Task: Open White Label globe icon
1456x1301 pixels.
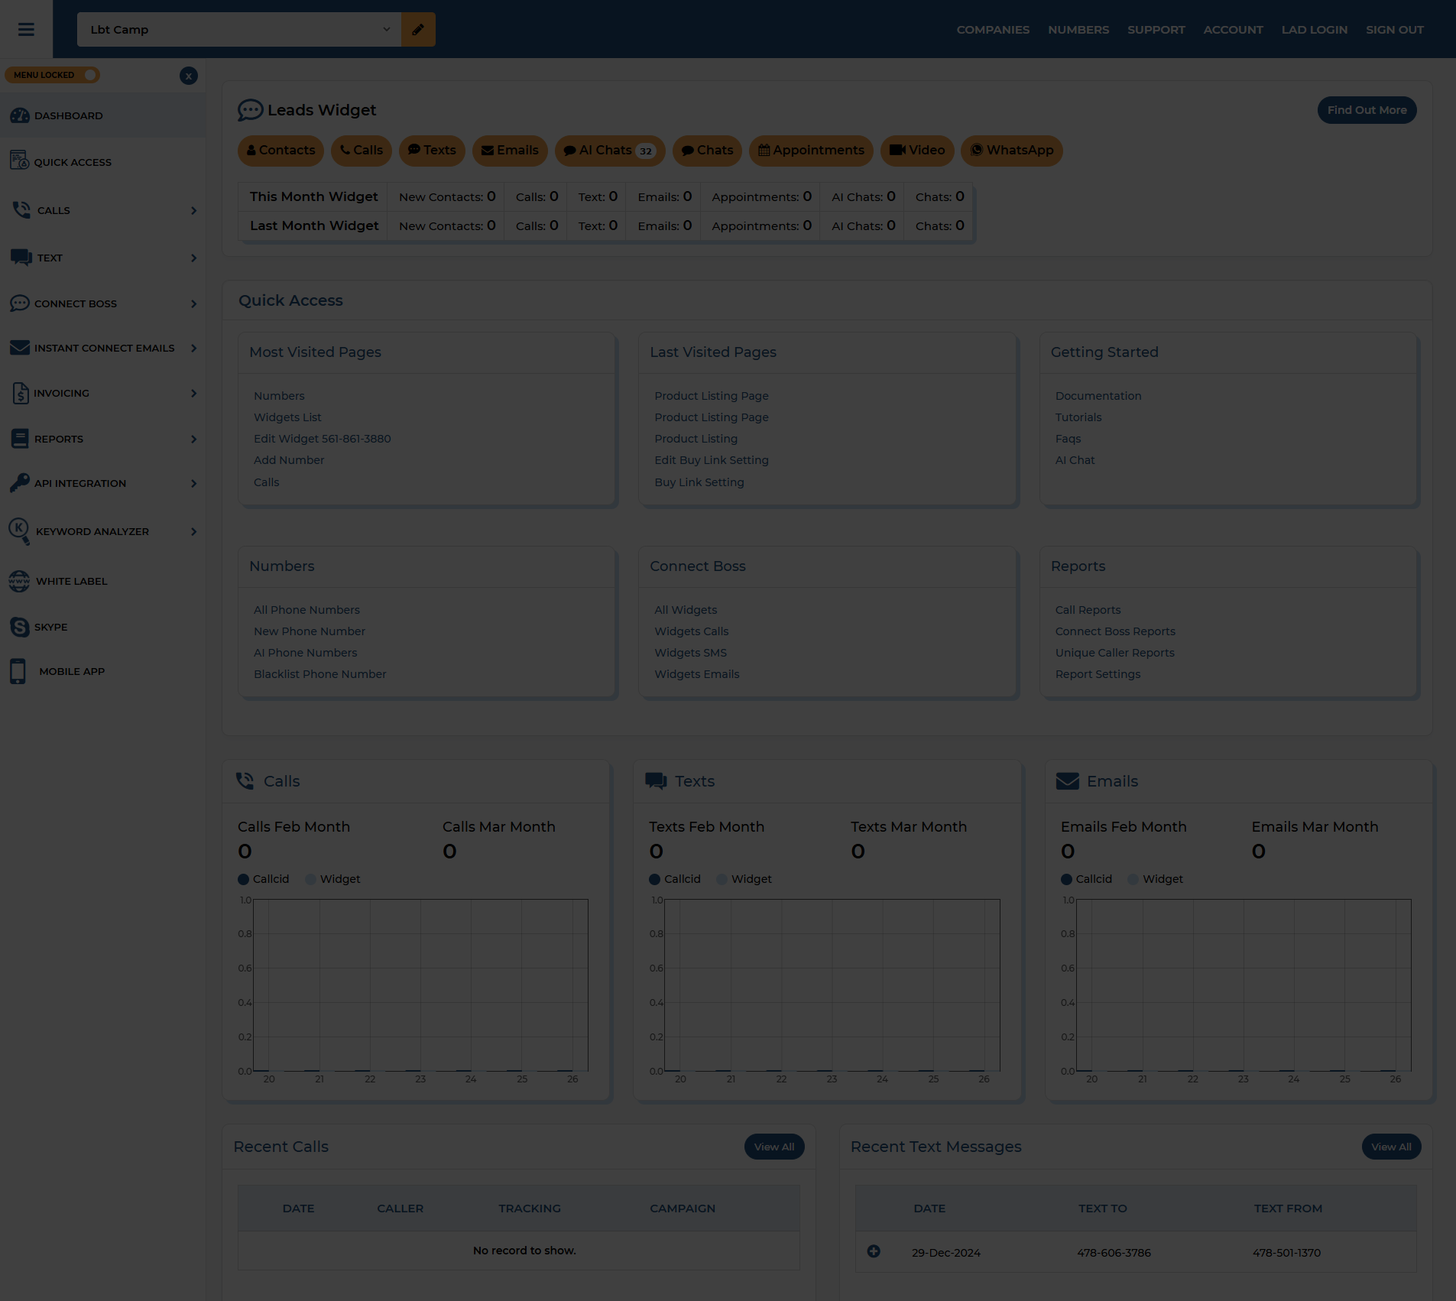Action: 19,581
